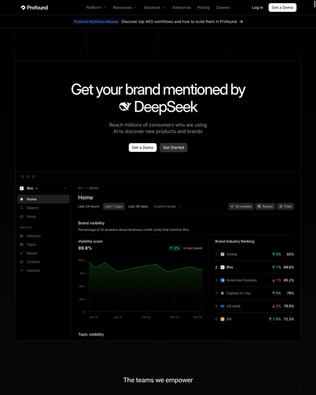The height and width of the screenshot is (395, 316).
Task: Select the Last 24 hours range
Action: [88, 206]
